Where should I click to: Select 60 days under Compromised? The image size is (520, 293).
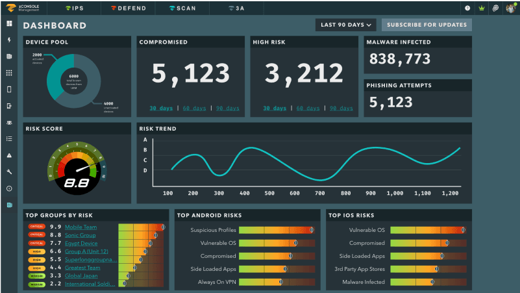192,108
